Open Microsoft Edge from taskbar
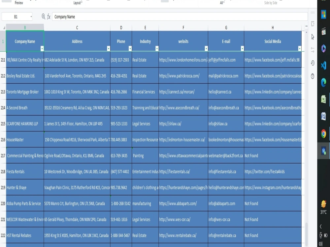This screenshot has width=330, height=247. click(324, 82)
